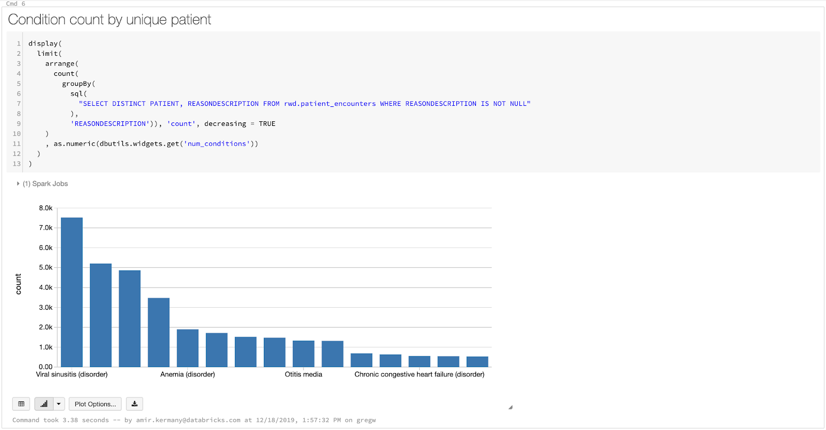Click the amir.kermany@databricks.com author text
The image size is (826, 430).
[x=188, y=420]
